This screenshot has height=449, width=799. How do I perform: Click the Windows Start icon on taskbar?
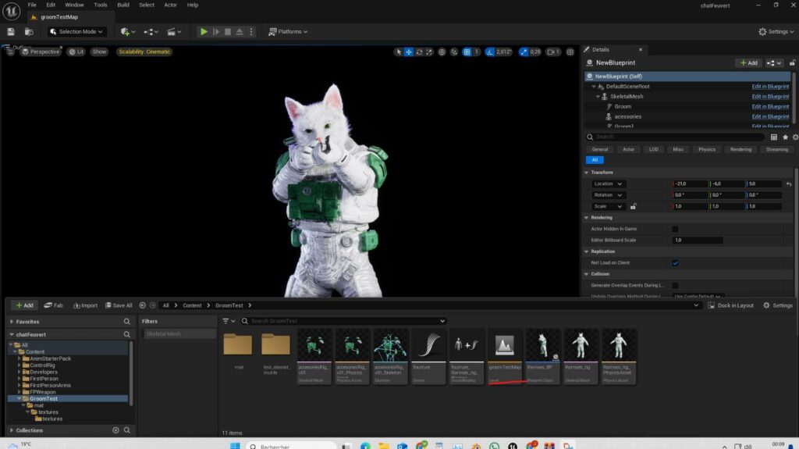coord(234,447)
